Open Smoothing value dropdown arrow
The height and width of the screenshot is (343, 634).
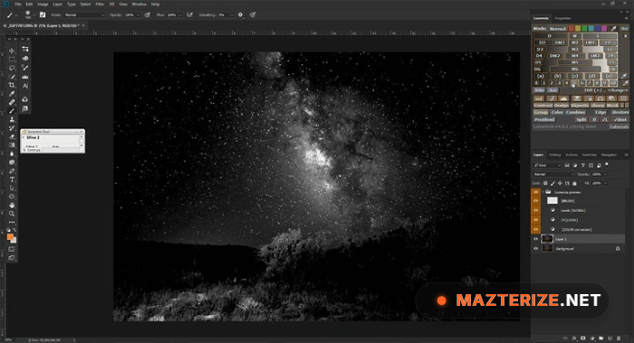[x=232, y=15]
